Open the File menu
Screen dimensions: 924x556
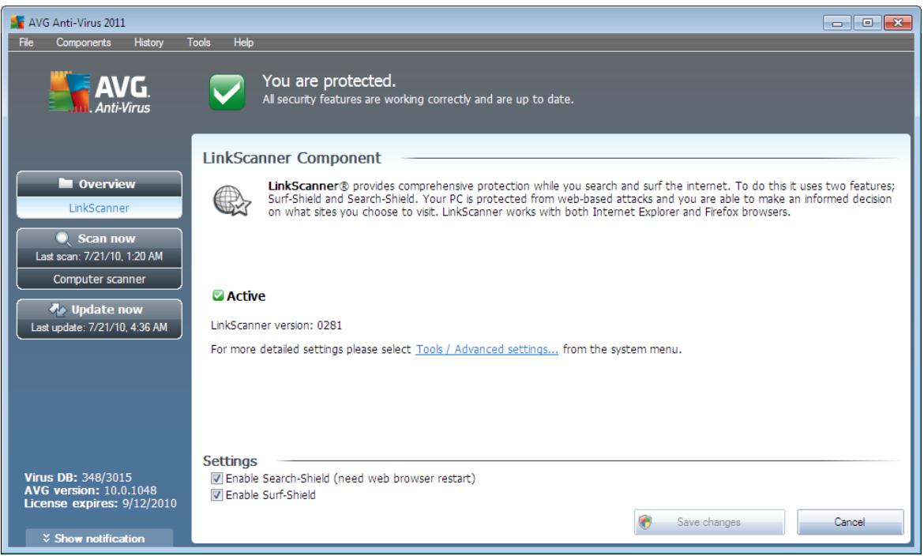click(x=26, y=43)
